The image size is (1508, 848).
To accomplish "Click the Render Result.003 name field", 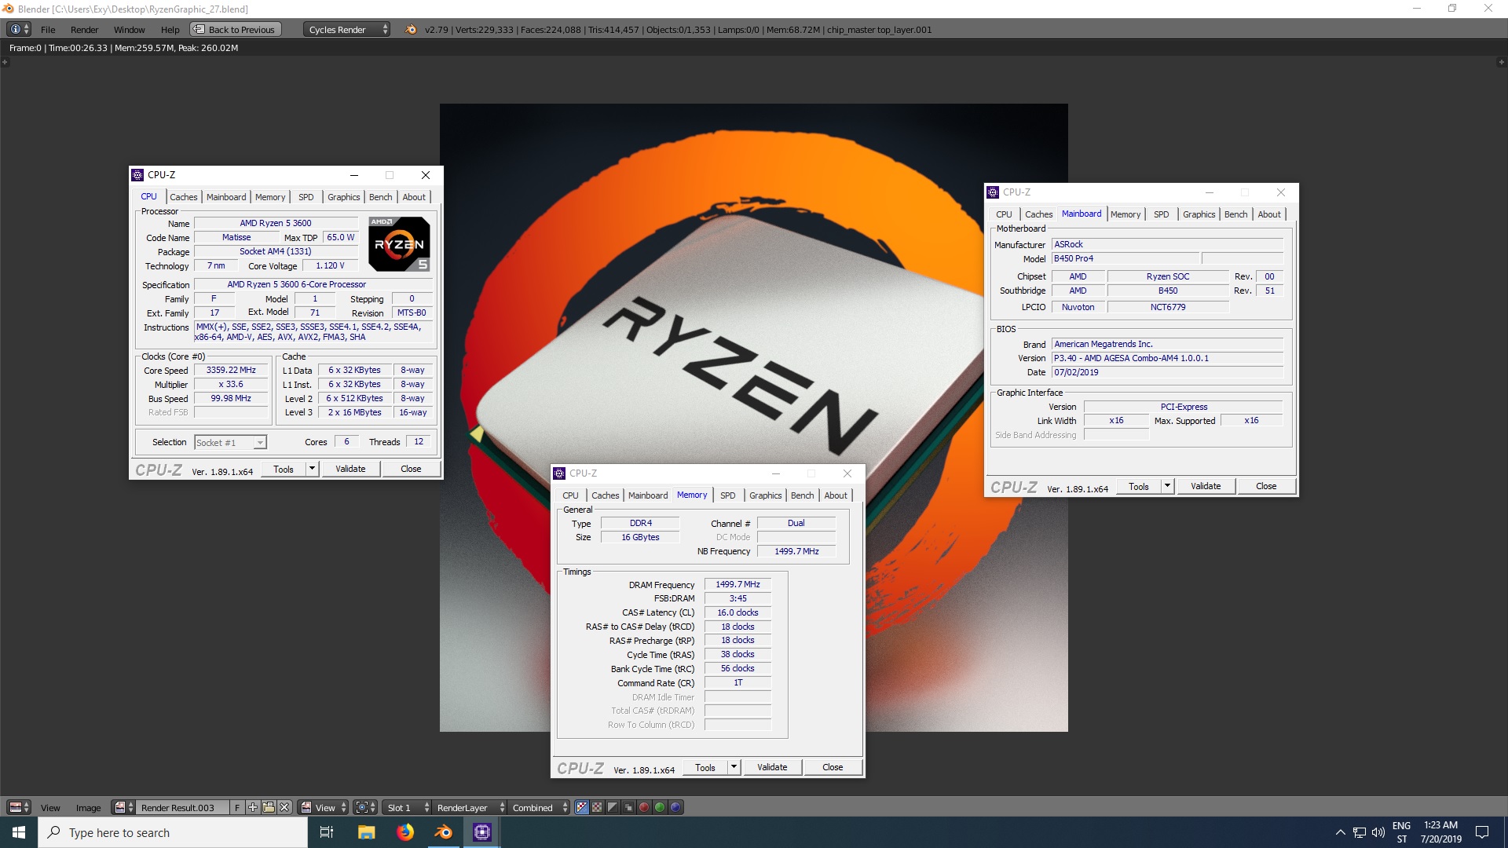I will [x=182, y=807].
